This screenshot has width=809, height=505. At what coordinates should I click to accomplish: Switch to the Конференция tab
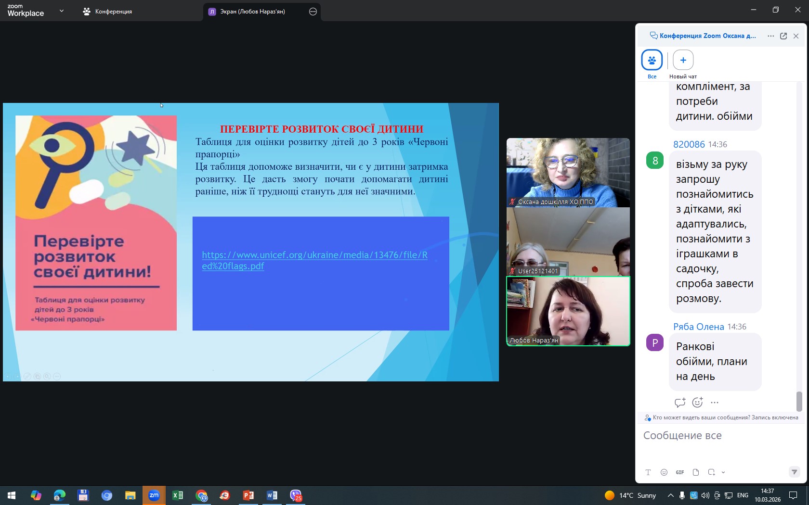click(x=107, y=12)
